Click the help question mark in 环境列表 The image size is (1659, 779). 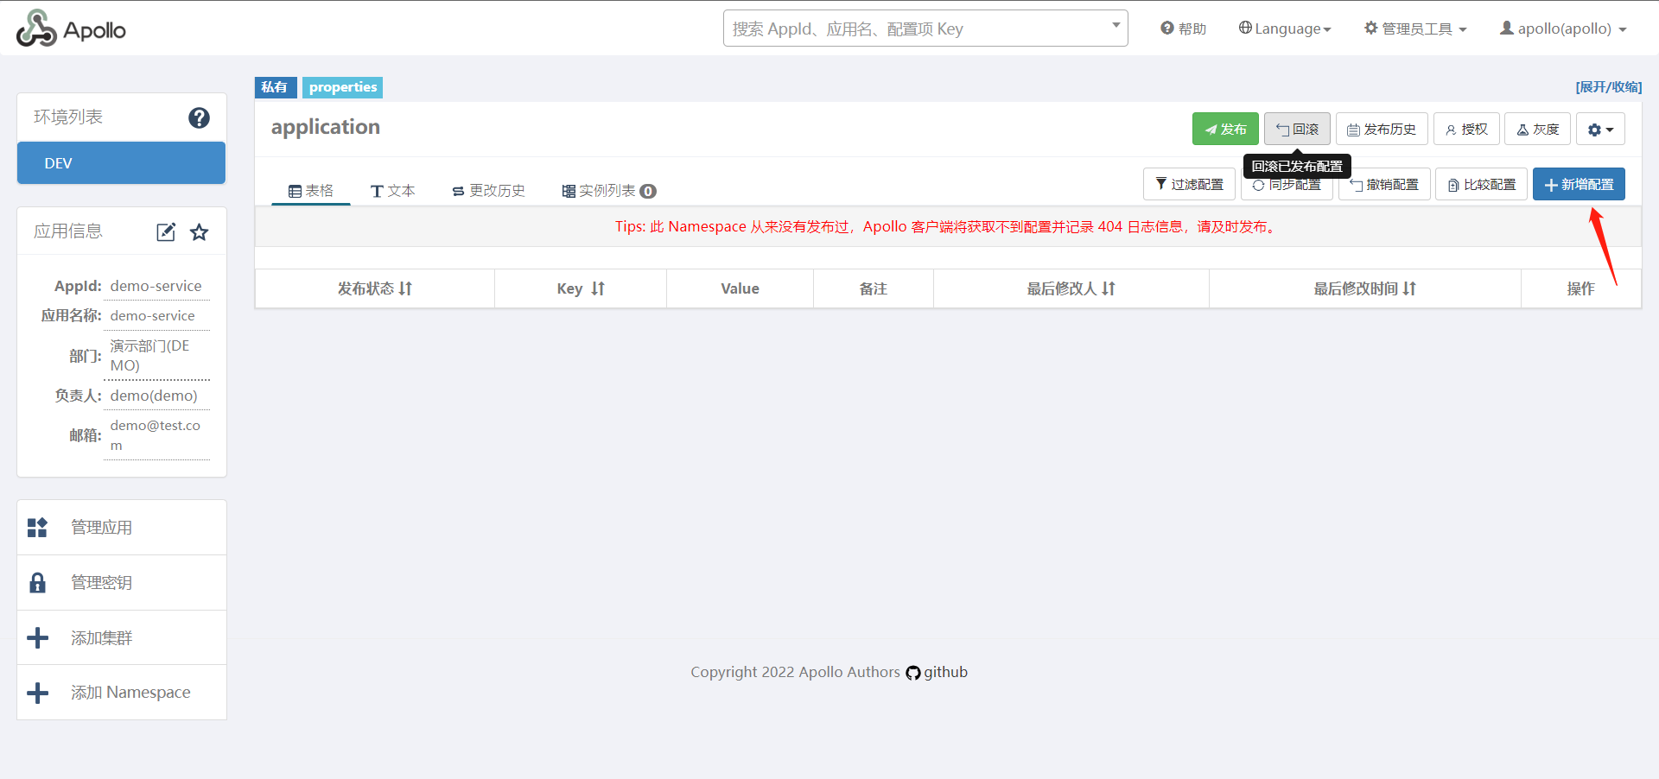pos(199,117)
